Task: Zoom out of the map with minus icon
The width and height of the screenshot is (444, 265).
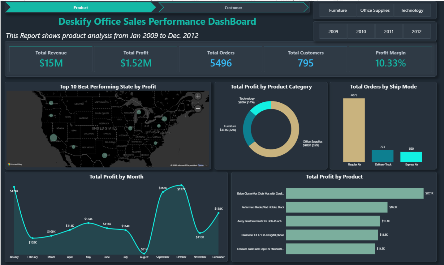Action: [198, 108]
